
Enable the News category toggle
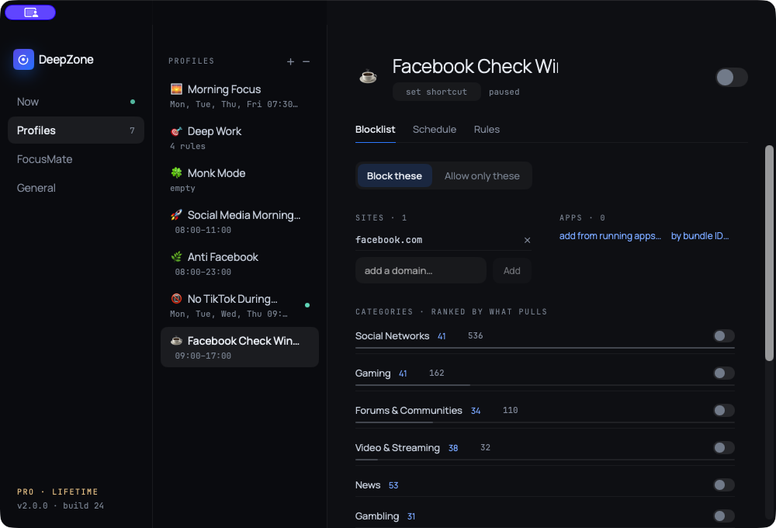[x=724, y=485]
